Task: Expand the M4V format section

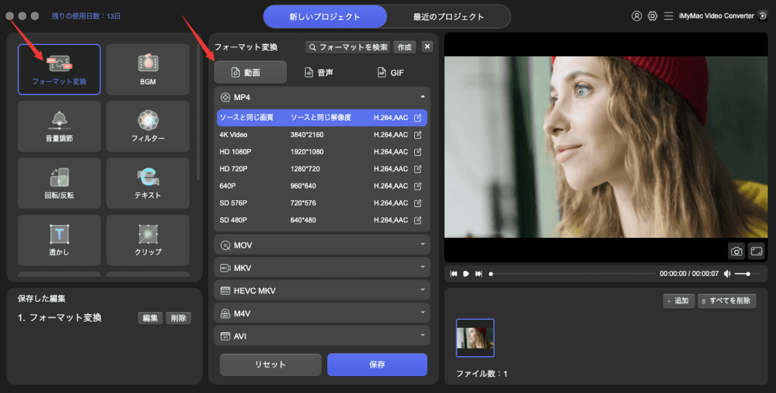Action: pos(322,313)
